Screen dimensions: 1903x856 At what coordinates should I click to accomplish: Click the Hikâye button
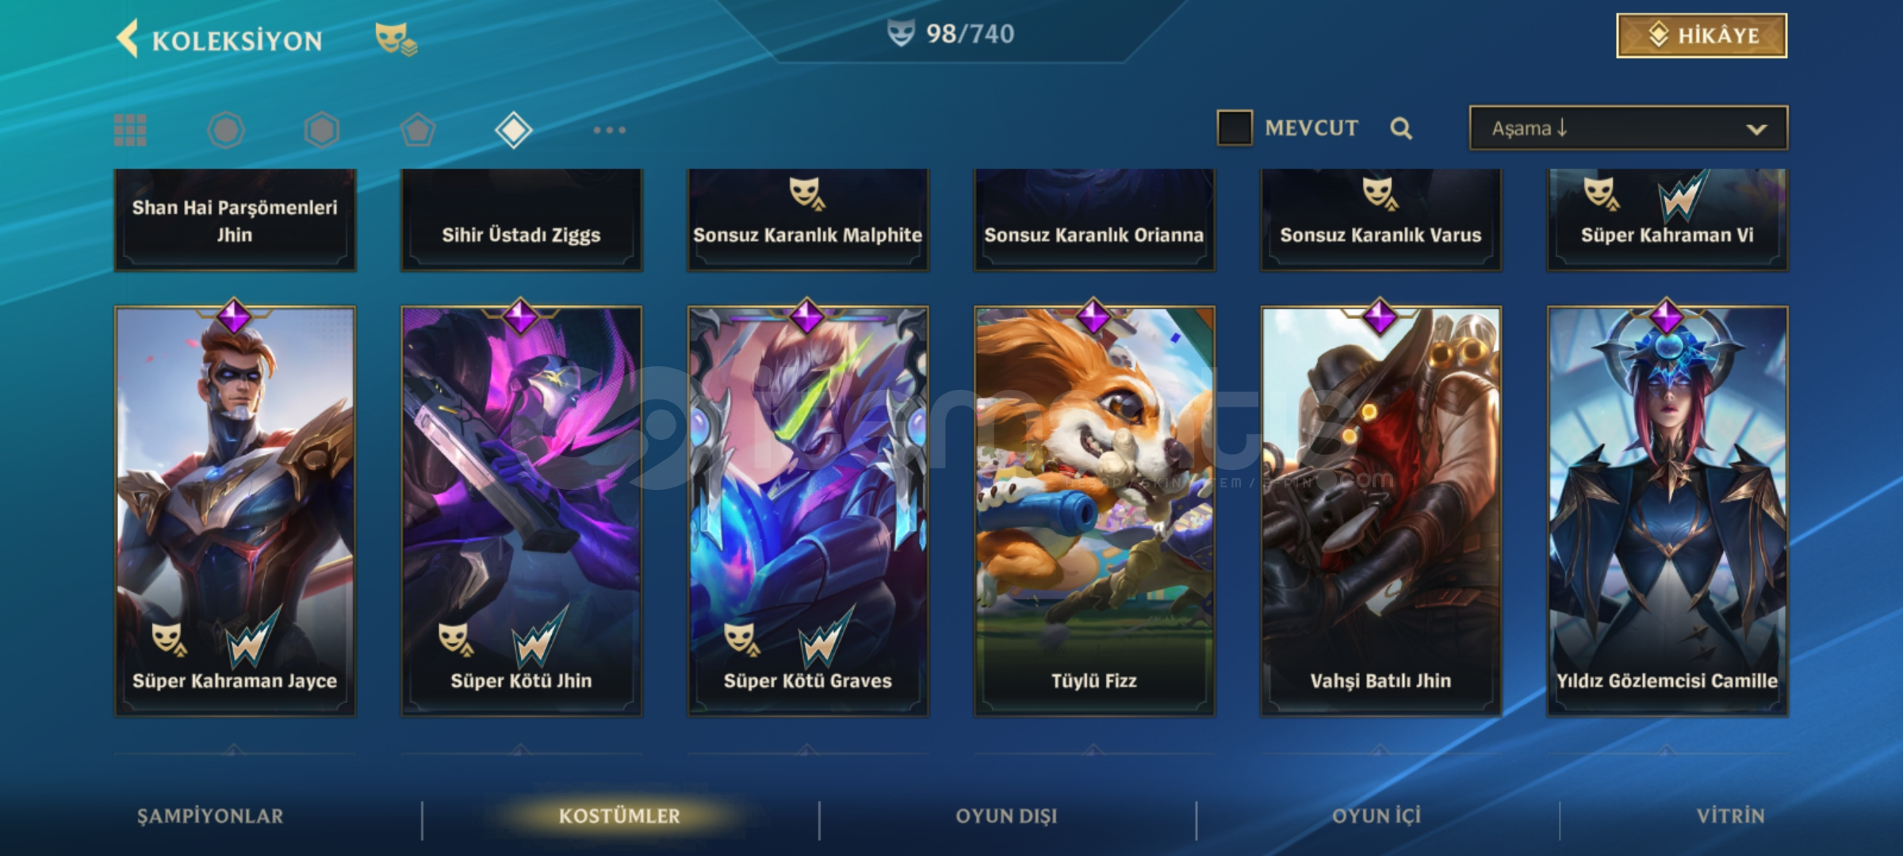[1702, 36]
